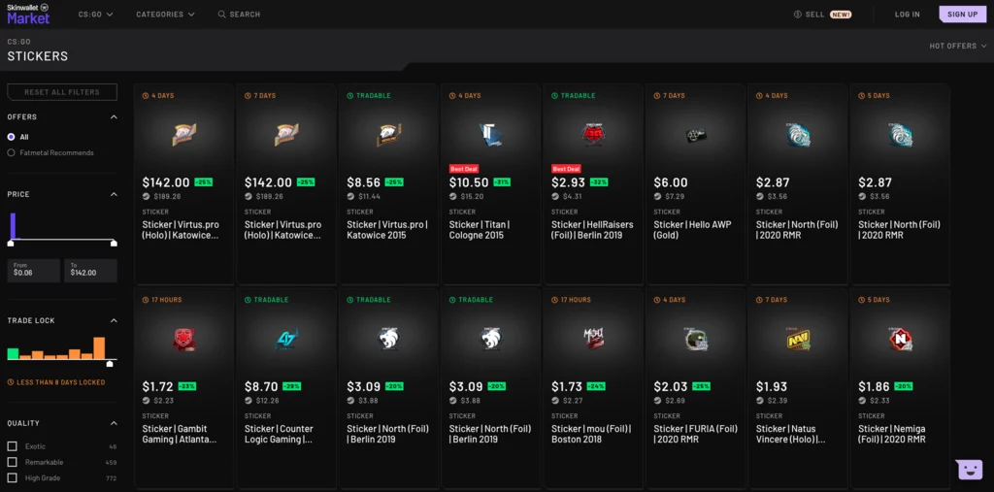Click the Hello AWP (Gold) sticker image
The image size is (994, 492).
click(x=695, y=135)
